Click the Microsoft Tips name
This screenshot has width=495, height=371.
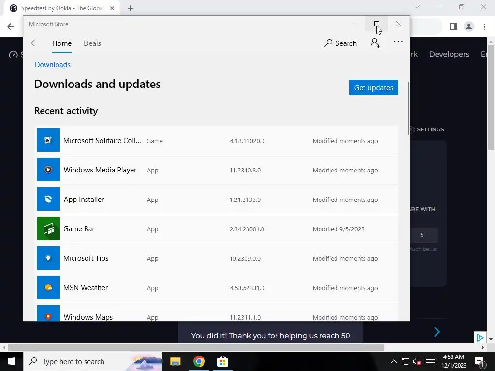click(86, 258)
